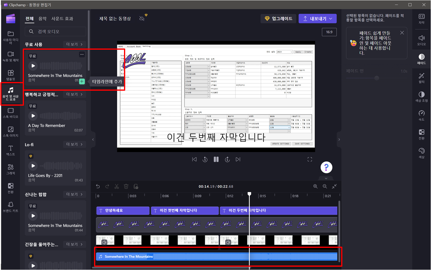Image resolution: width=431 pixels, height=270 pixels.
Task: Open the 속도 properties panel
Action: (421, 116)
